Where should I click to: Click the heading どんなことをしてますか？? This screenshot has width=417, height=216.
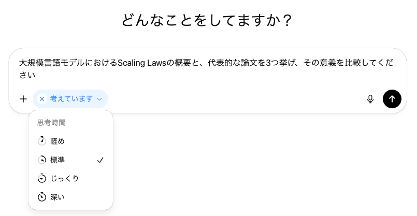point(208,21)
